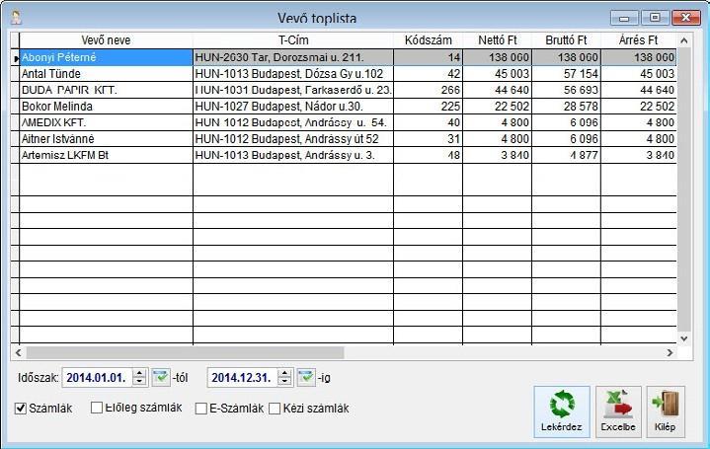
Task: Click Kódszám cell 225
Action: coord(429,107)
